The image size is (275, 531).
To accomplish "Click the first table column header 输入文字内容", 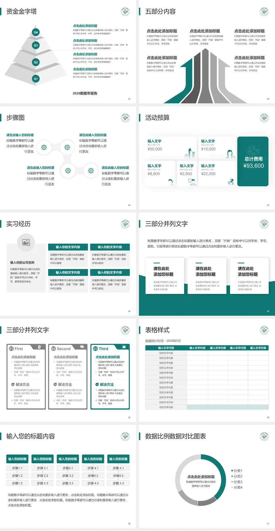I will coord(166,348).
